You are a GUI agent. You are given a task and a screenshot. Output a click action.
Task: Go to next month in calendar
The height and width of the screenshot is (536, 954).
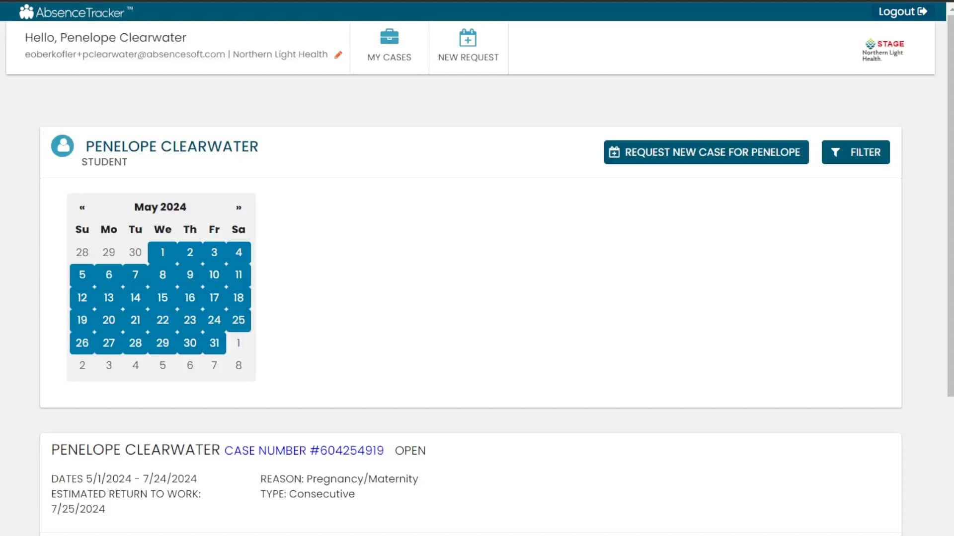[238, 207]
